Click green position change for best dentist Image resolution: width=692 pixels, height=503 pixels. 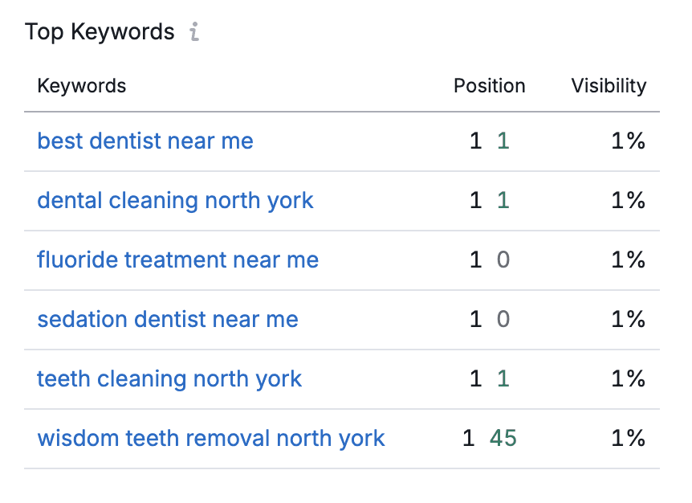pyautogui.click(x=503, y=141)
